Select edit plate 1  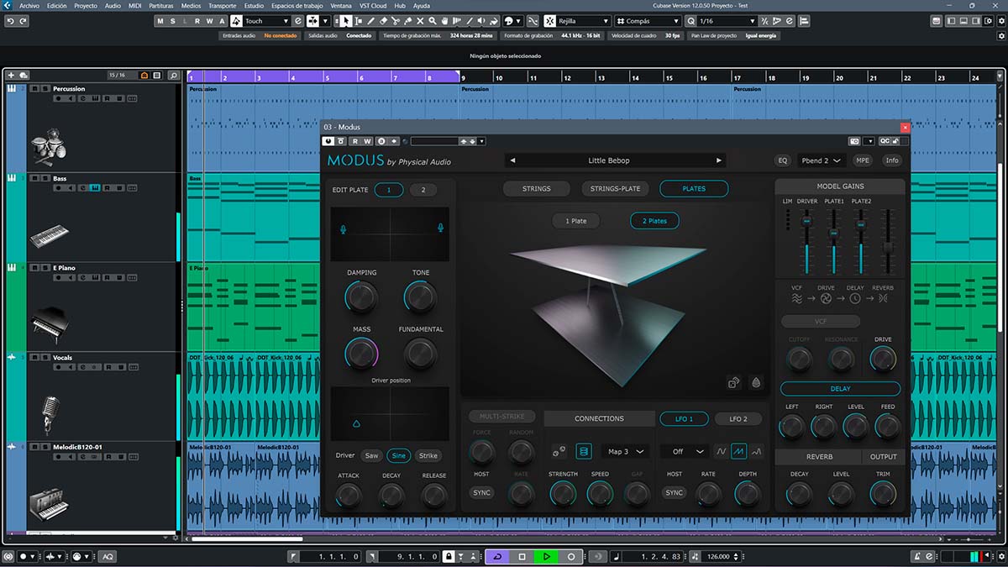coord(389,190)
